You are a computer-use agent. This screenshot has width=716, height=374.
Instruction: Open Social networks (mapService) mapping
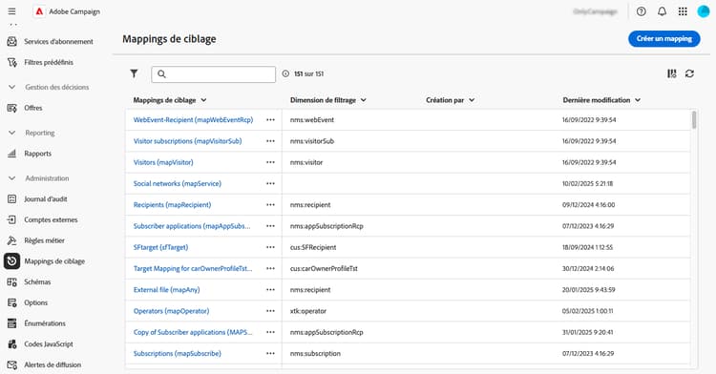point(178,183)
